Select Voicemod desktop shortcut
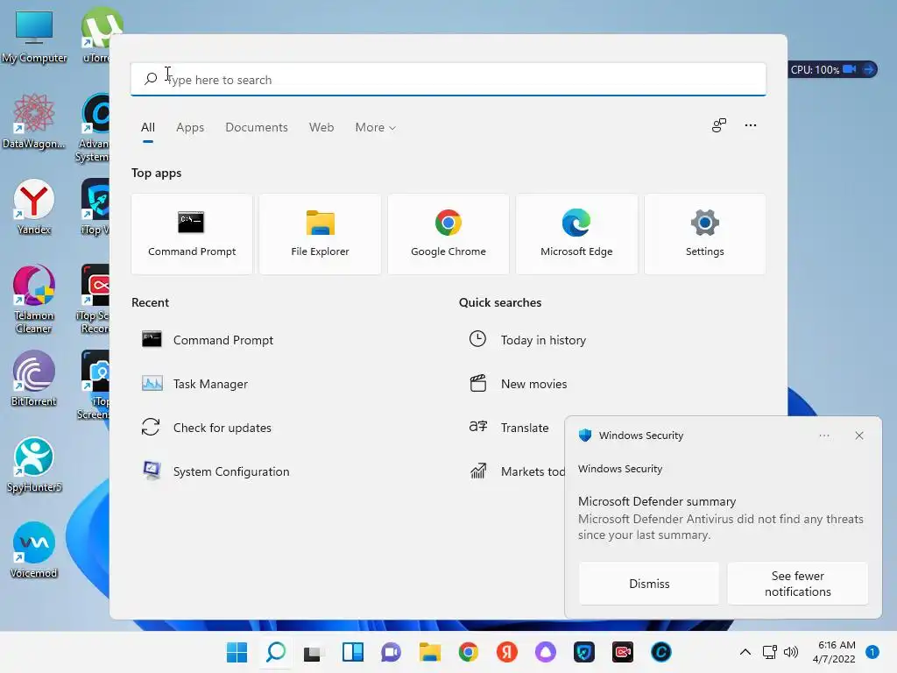This screenshot has height=673, width=897. click(x=34, y=550)
